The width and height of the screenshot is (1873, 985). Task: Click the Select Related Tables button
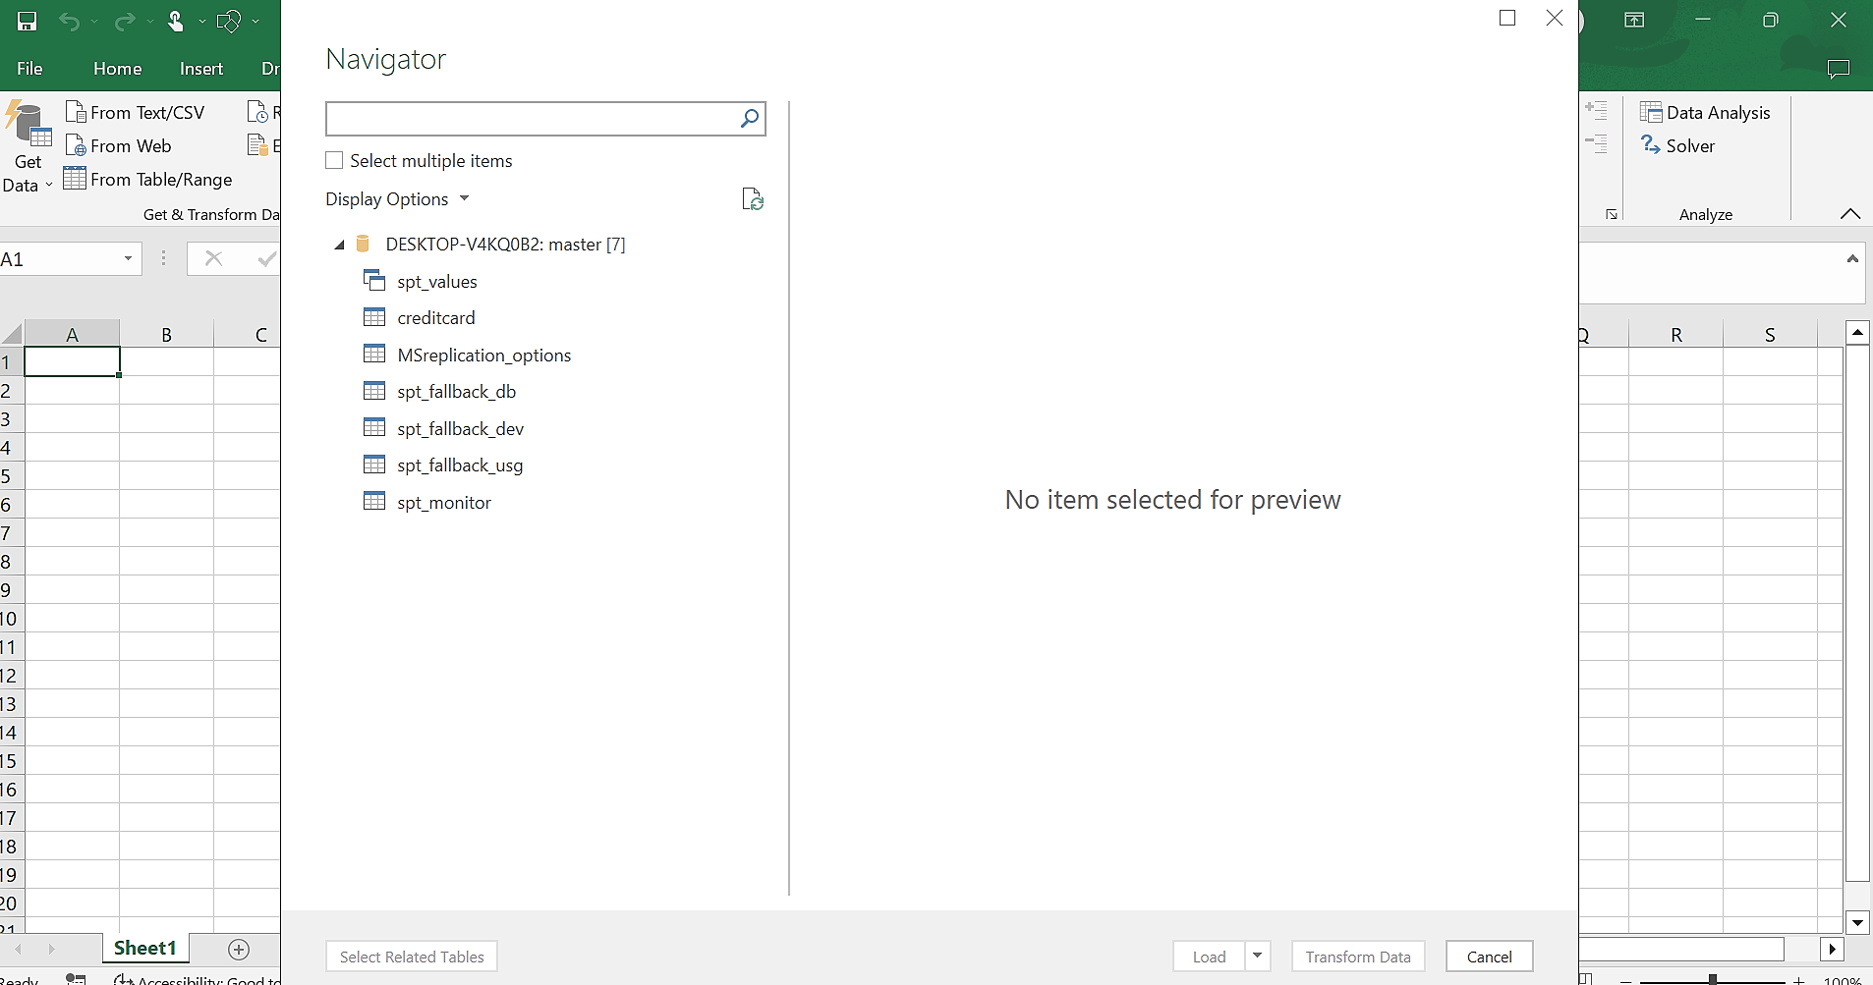coord(412,957)
